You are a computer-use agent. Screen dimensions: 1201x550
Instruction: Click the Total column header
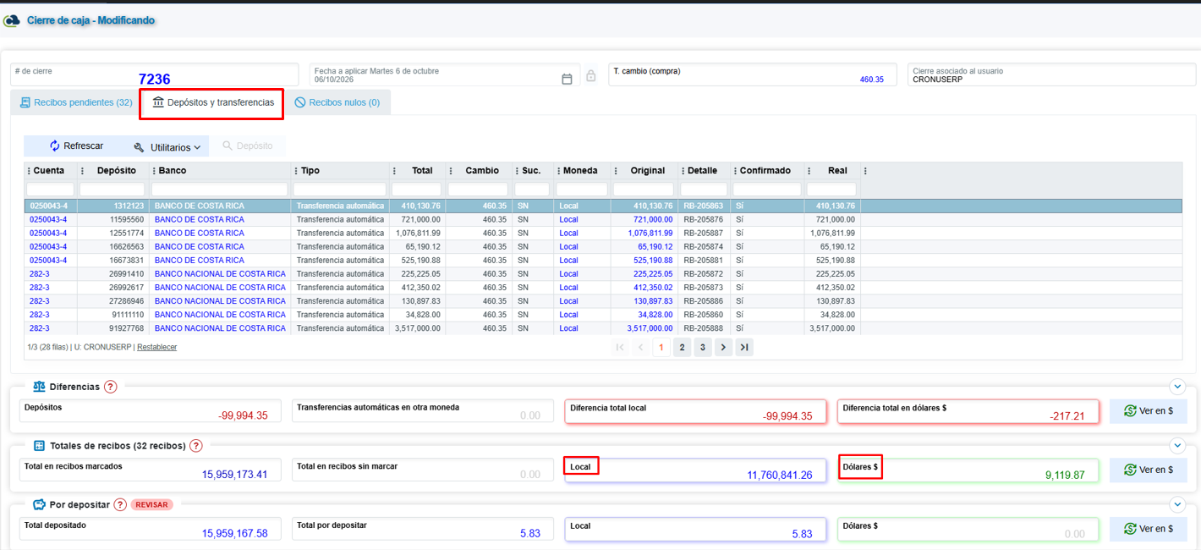422,171
